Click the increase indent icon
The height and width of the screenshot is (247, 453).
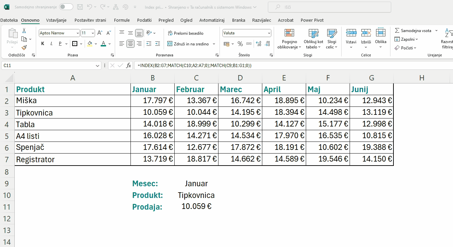[x=158, y=44]
